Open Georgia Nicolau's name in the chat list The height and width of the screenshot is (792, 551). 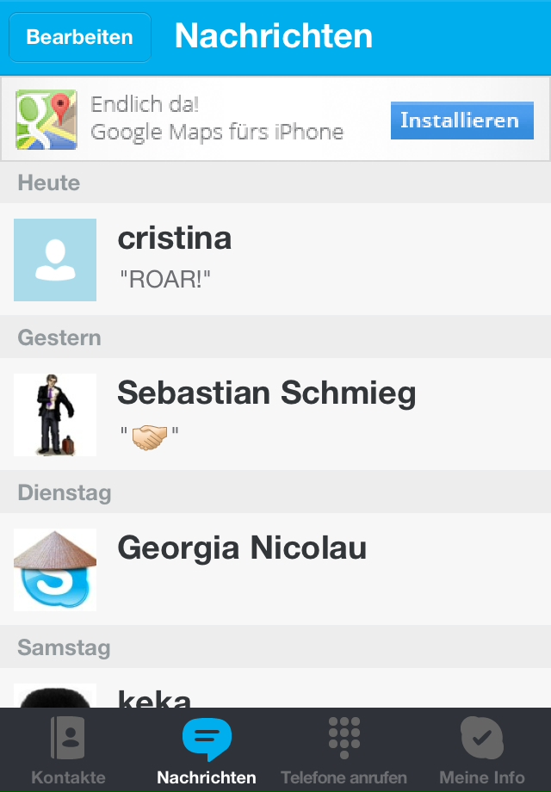[242, 548]
